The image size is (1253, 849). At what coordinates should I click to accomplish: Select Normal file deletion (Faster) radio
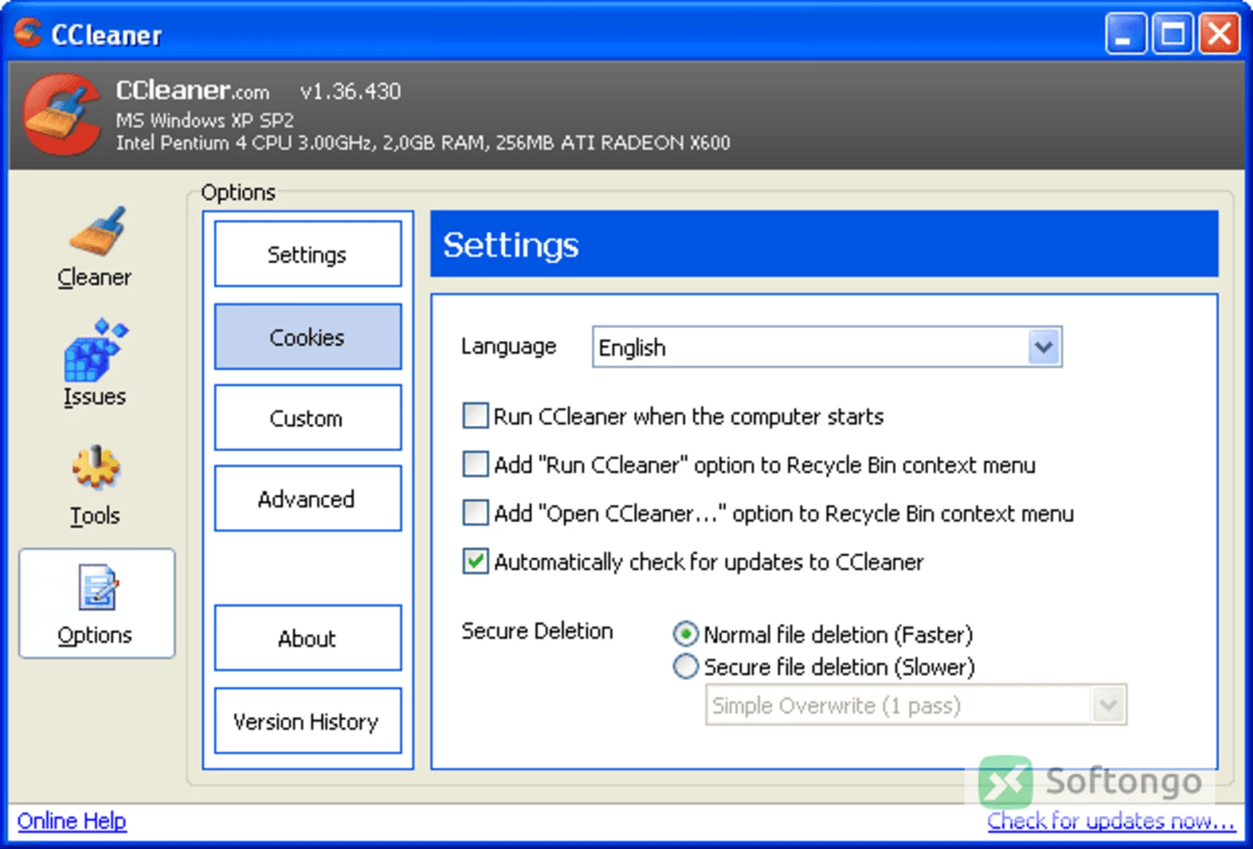point(685,634)
